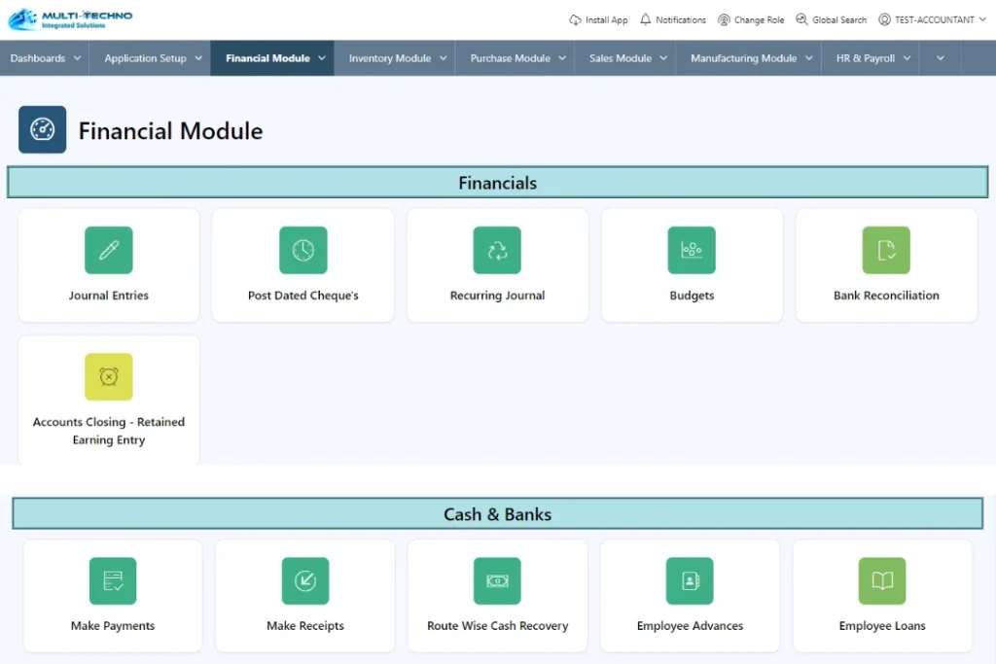
Task: Open the Employee Loans book icon
Action: click(882, 581)
